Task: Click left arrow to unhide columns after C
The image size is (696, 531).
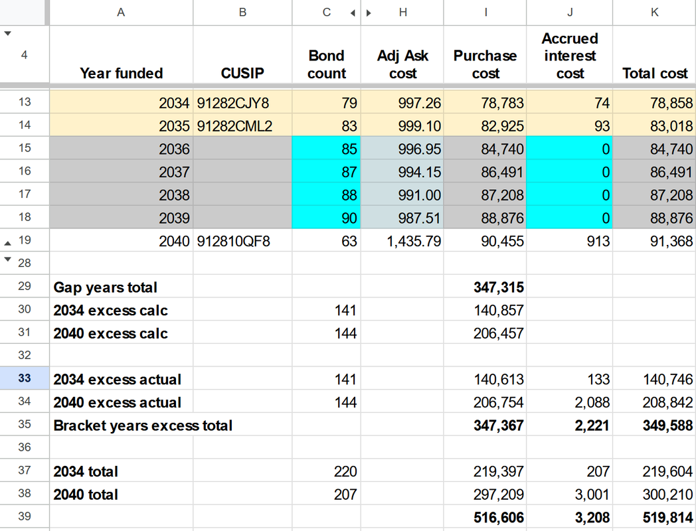Action: (353, 13)
